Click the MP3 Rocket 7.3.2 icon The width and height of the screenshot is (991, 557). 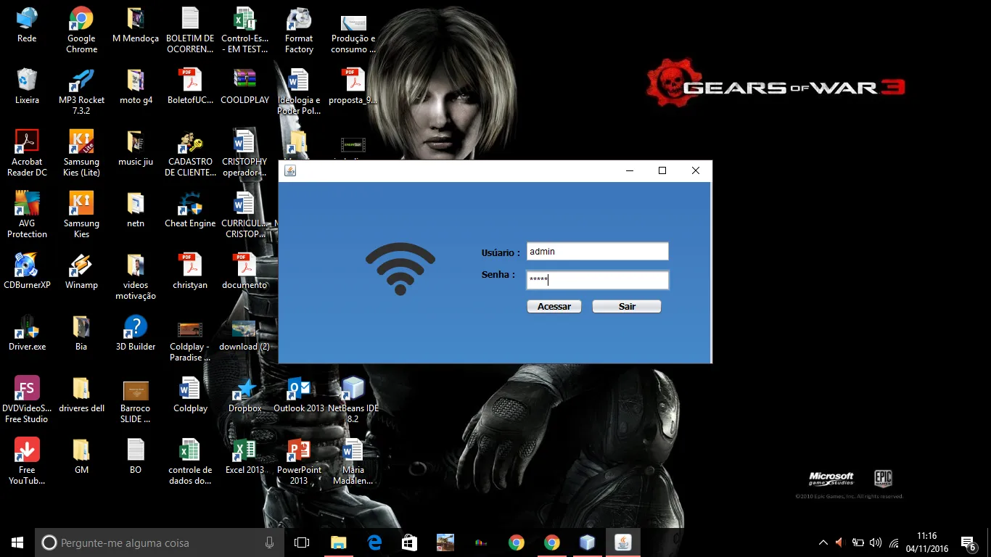pyautogui.click(x=81, y=91)
